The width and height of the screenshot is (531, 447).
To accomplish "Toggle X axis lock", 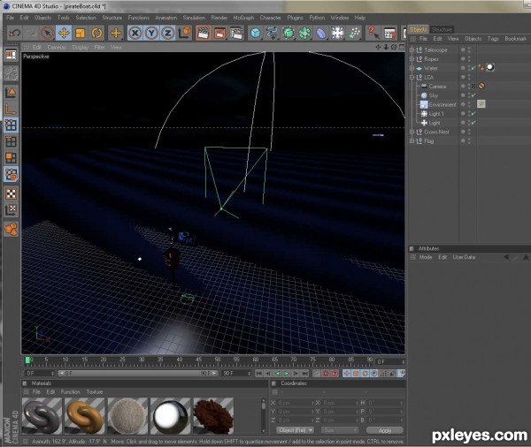I will tap(135, 34).
